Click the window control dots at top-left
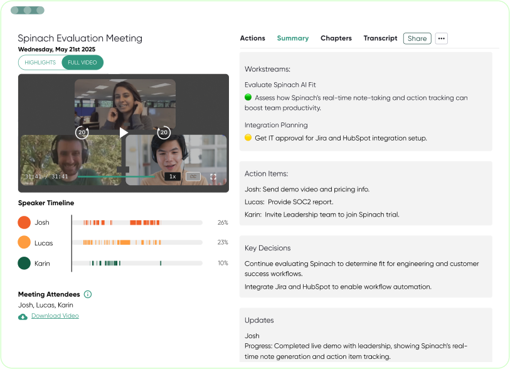Image resolution: width=510 pixels, height=369 pixels. pos(28,11)
